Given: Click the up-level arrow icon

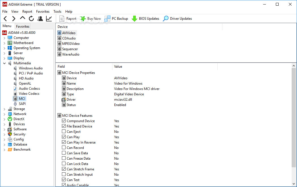Looking at the screenshot, I should coord(23,18).
